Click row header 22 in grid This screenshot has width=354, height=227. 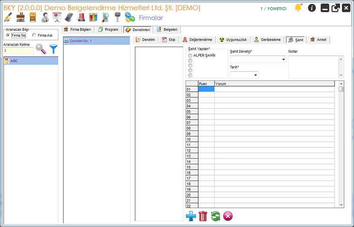click(x=192, y=206)
